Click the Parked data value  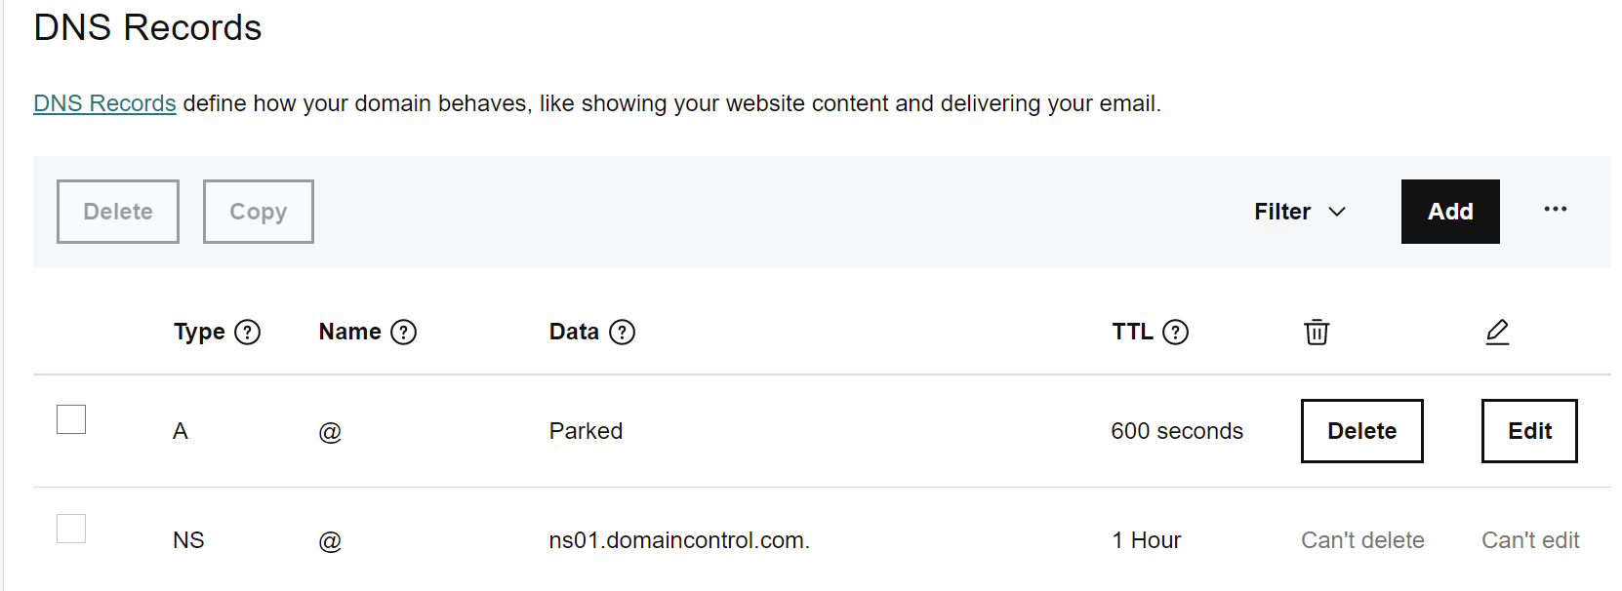(x=586, y=431)
